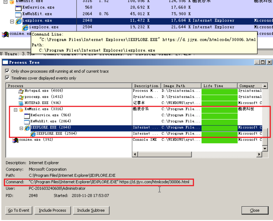Click PID 2504 cell in Process Explorer
The image size is (273, 221).
87,27
